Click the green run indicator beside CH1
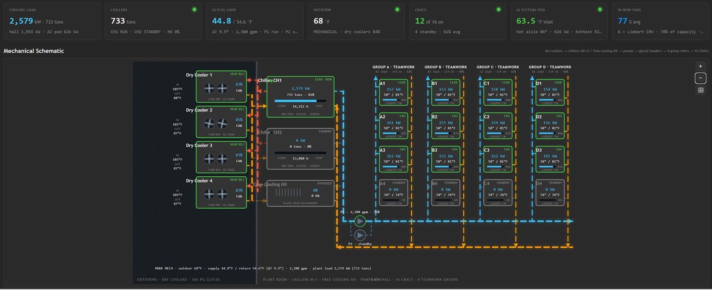 click(271, 81)
